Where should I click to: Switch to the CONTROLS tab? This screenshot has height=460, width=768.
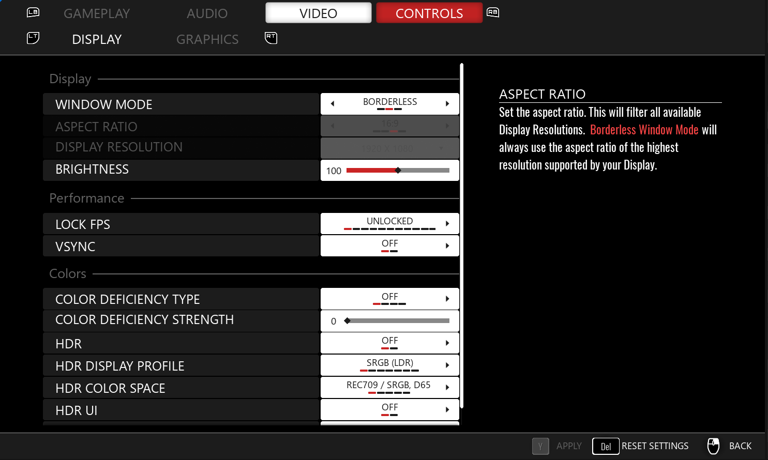click(429, 13)
